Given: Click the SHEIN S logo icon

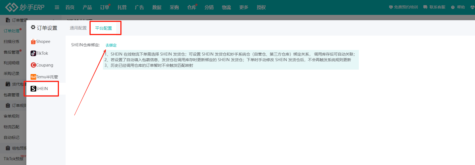Looking at the screenshot, I should [33, 89].
